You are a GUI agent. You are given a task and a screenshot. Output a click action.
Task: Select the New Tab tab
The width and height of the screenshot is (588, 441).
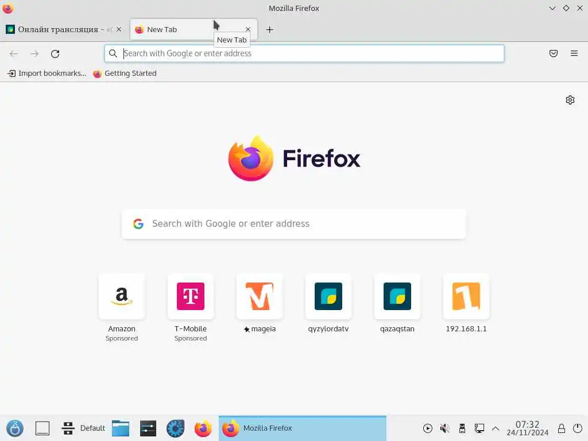[x=194, y=29]
